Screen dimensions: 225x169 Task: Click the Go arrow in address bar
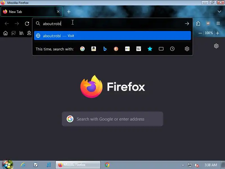(x=187, y=24)
